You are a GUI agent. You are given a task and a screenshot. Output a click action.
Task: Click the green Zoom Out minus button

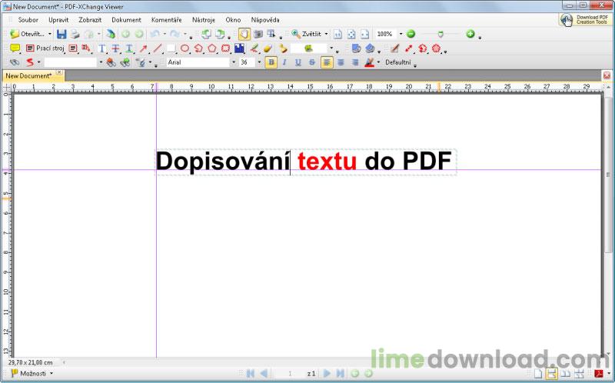click(411, 34)
